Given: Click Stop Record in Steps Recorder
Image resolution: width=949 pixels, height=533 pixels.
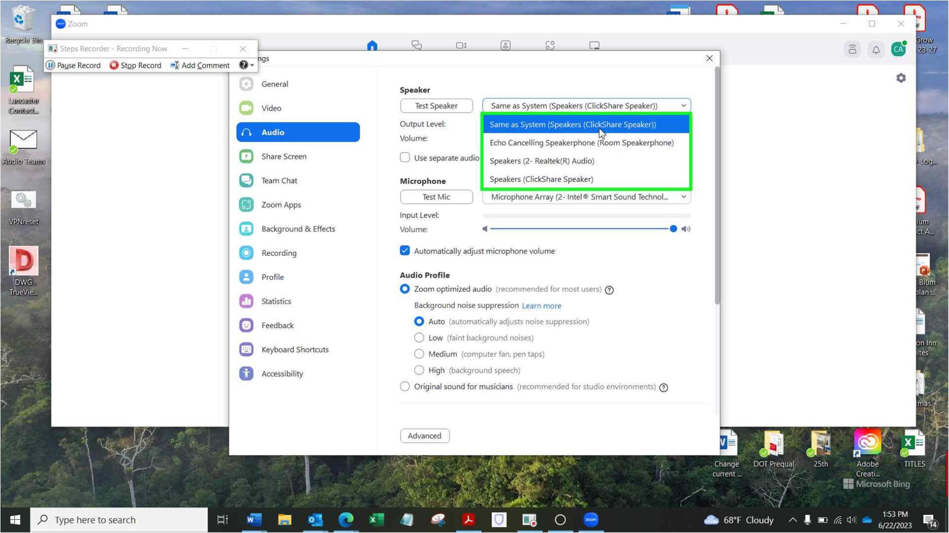Looking at the screenshot, I should (135, 65).
